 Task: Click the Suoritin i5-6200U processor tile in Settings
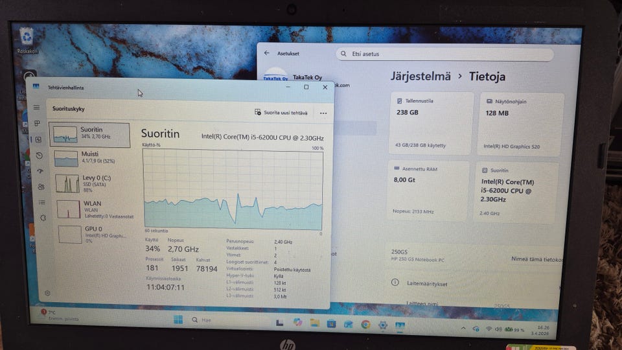(x=516, y=192)
